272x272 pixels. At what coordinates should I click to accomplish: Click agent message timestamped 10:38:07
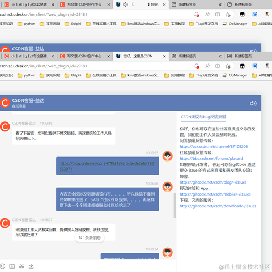point(63,232)
